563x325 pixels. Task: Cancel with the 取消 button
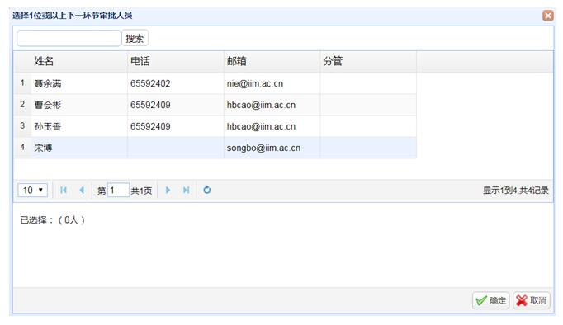pyautogui.click(x=532, y=300)
